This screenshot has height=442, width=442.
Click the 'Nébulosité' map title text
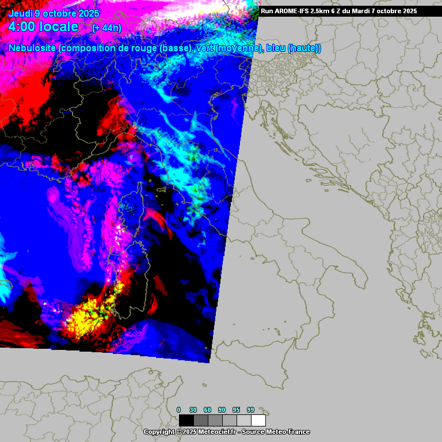(x=32, y=48)
